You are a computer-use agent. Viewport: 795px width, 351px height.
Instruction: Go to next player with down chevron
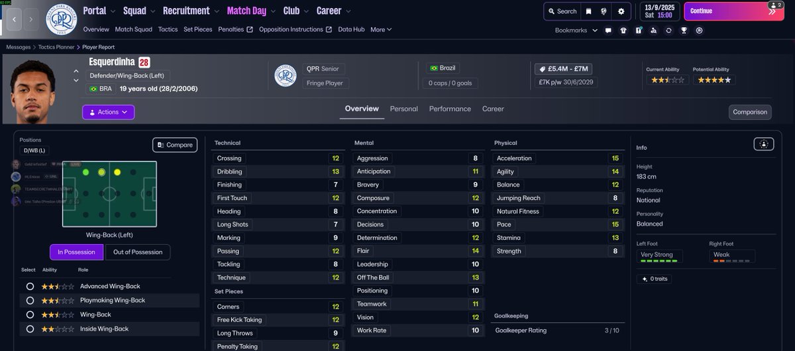pos(76,80)
